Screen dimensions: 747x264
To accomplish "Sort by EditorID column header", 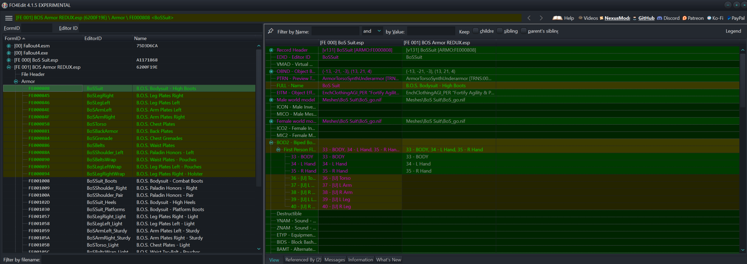I will click(x=107, y=38).
